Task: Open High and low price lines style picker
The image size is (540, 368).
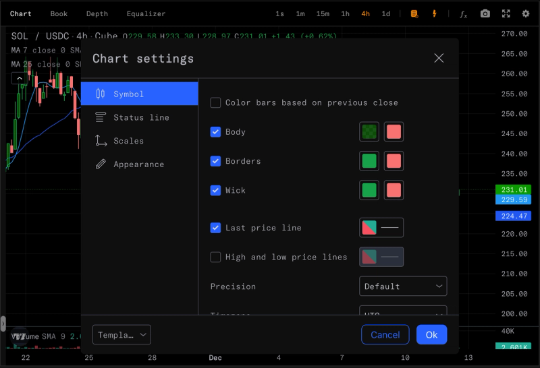Action: [x=381, y=257]
